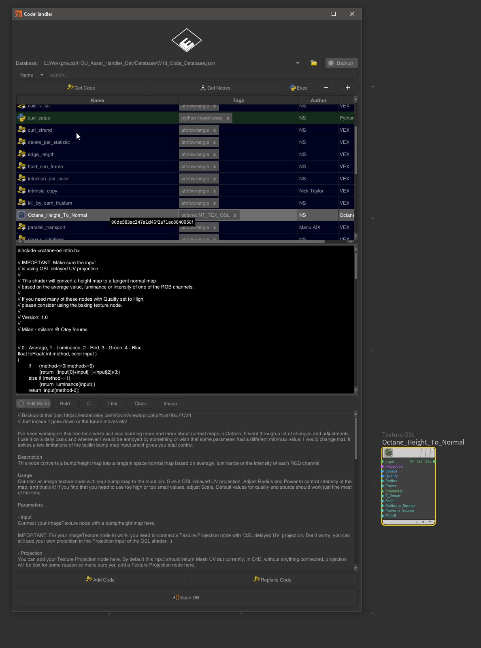This screenshot has height=648, width=481.
Task: Click the search input field
Action: (202, 75)
